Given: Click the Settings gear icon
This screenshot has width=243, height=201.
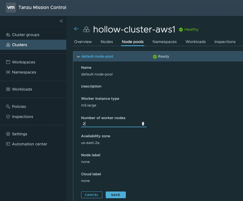Looking at the screenshot, I should 8,134.
